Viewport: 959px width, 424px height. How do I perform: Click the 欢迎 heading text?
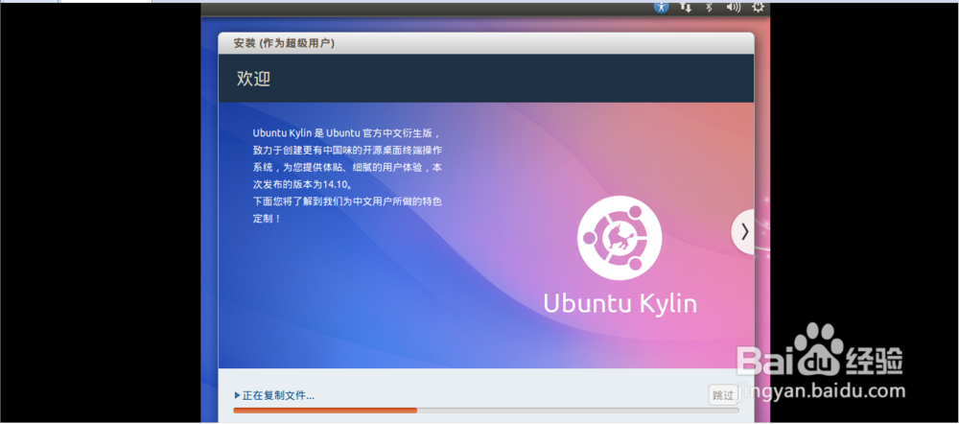click(x=253, y=79)
